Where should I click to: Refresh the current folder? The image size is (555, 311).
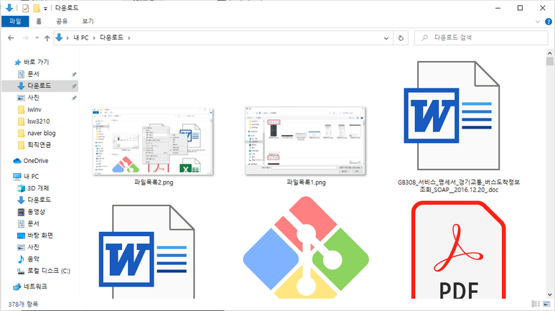pos(401,38)
